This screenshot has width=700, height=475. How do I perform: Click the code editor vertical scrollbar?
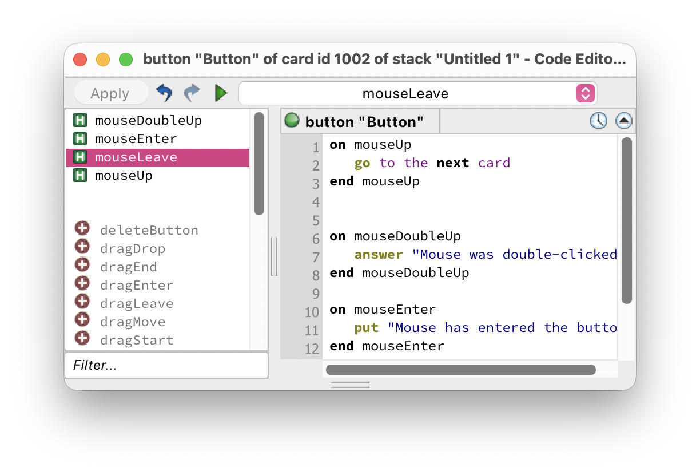pyautogui.click(x=627, y=220)
